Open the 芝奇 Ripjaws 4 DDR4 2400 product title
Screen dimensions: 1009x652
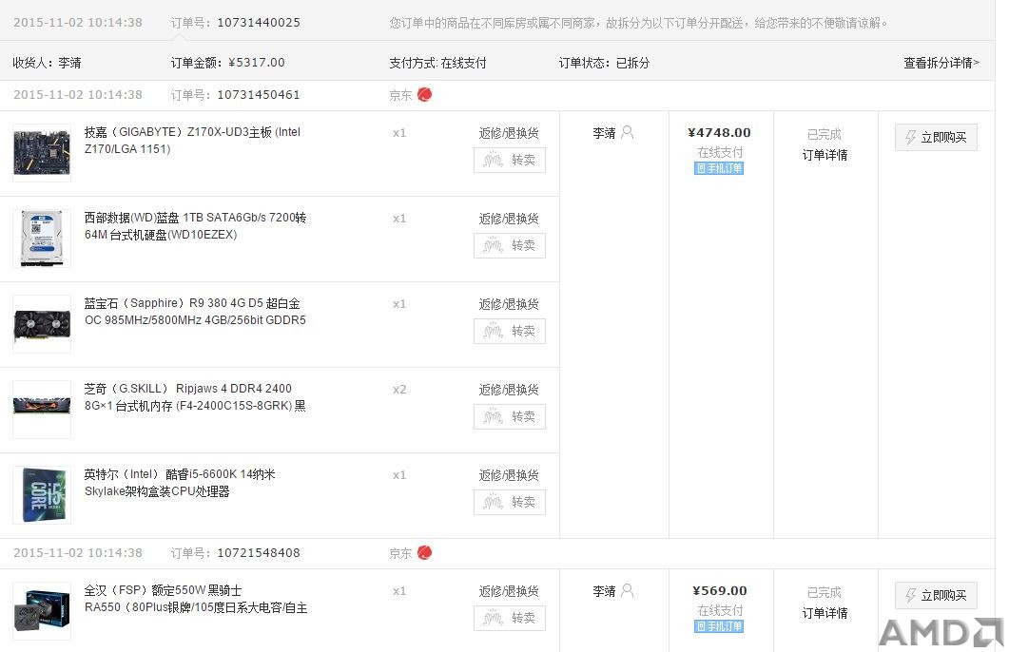coord(195,396)
